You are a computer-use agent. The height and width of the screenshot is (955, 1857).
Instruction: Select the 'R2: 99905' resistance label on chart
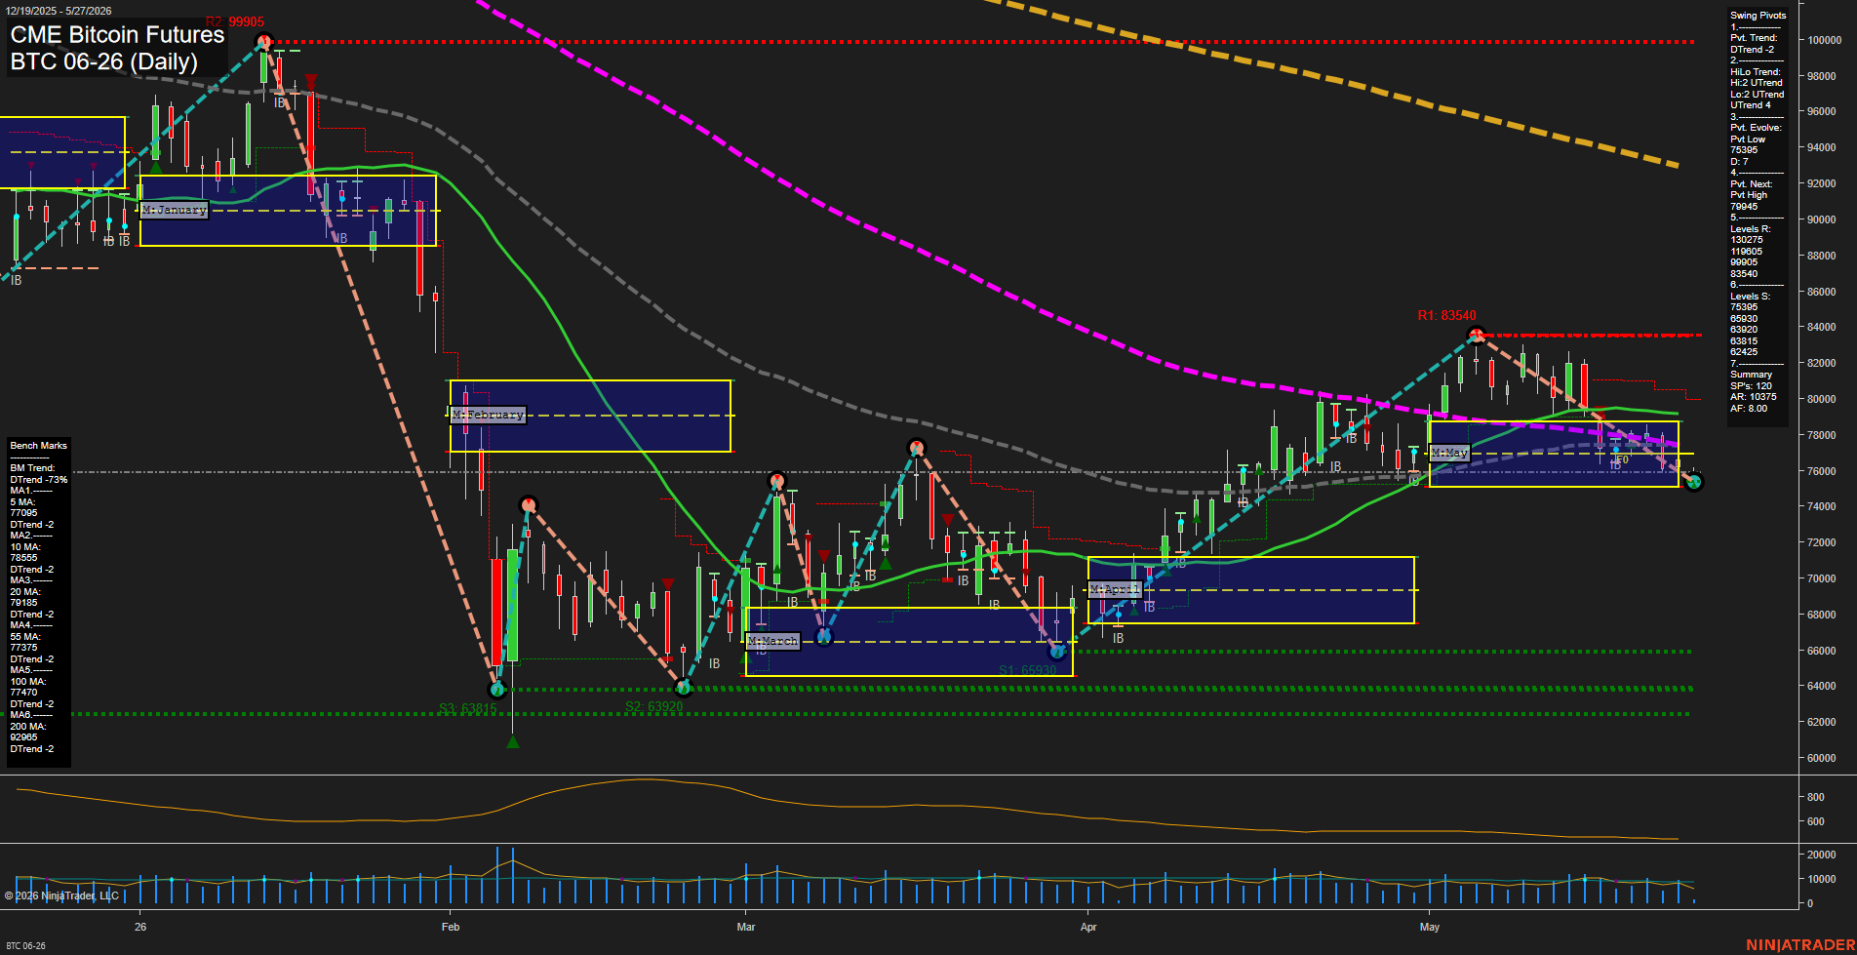tap(235, 22)
